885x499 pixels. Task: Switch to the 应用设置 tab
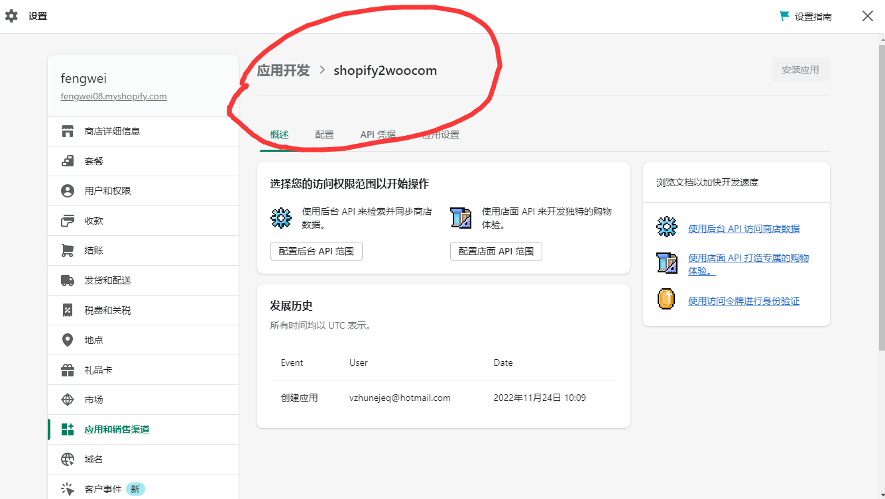pyautogui.click(x=441, y=135)
